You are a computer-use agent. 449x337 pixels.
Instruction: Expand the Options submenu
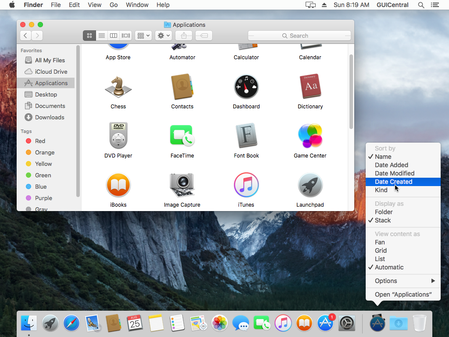[403, 281]
